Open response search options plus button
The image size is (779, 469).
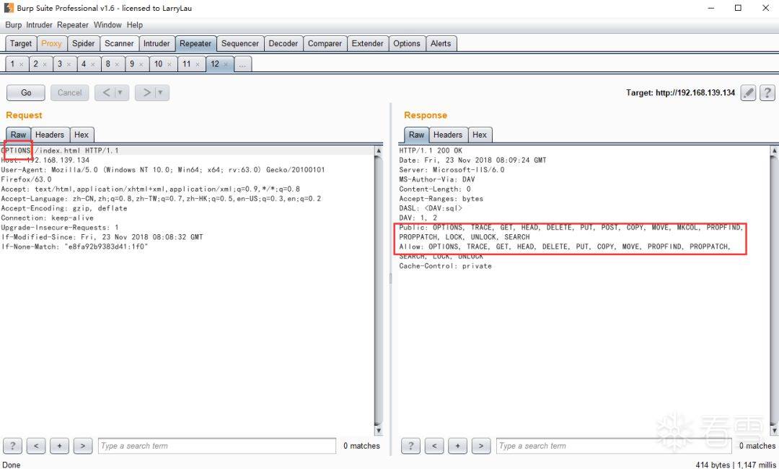(457, 446)
